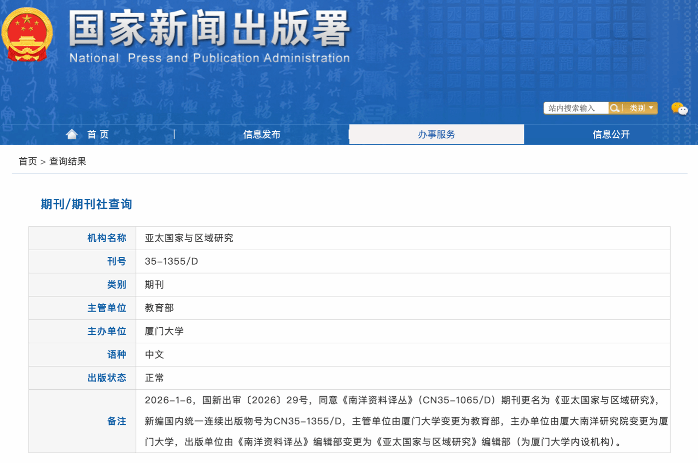
Task: Click the 查询结果 breadcrumb text
Action: (x=67, y=161)
